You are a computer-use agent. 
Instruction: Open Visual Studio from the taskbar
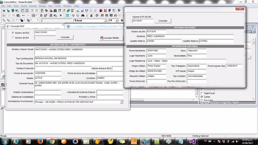[x=192, y=141]
